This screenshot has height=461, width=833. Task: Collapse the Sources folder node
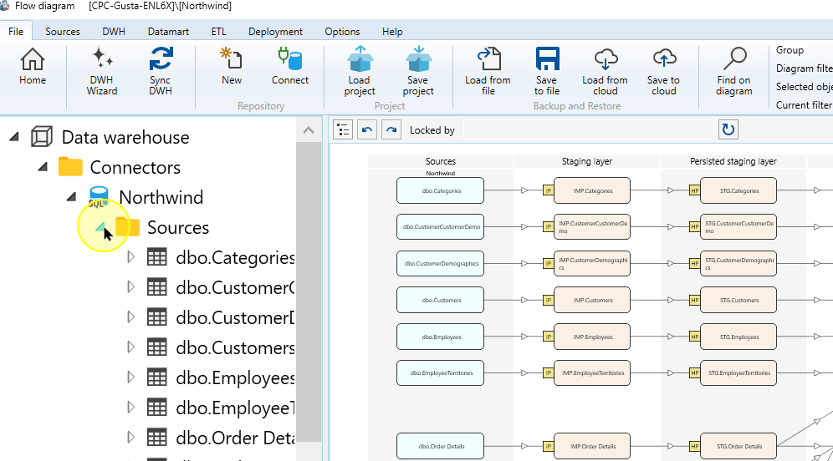pos(100,228)
